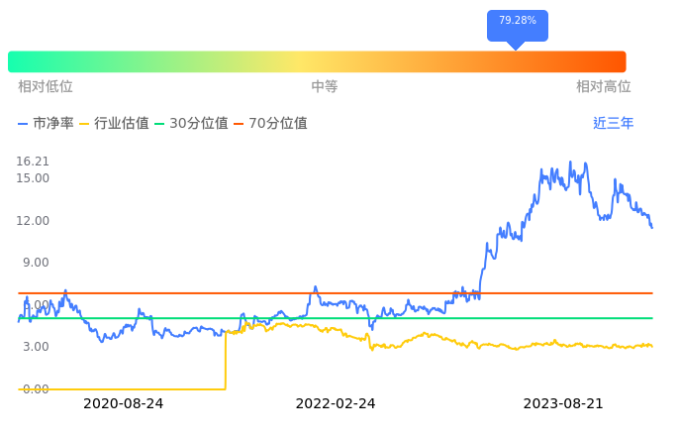679x438 pixels.
Task: Toggle the 行业估值 legend series
Action: coord(114,124)
